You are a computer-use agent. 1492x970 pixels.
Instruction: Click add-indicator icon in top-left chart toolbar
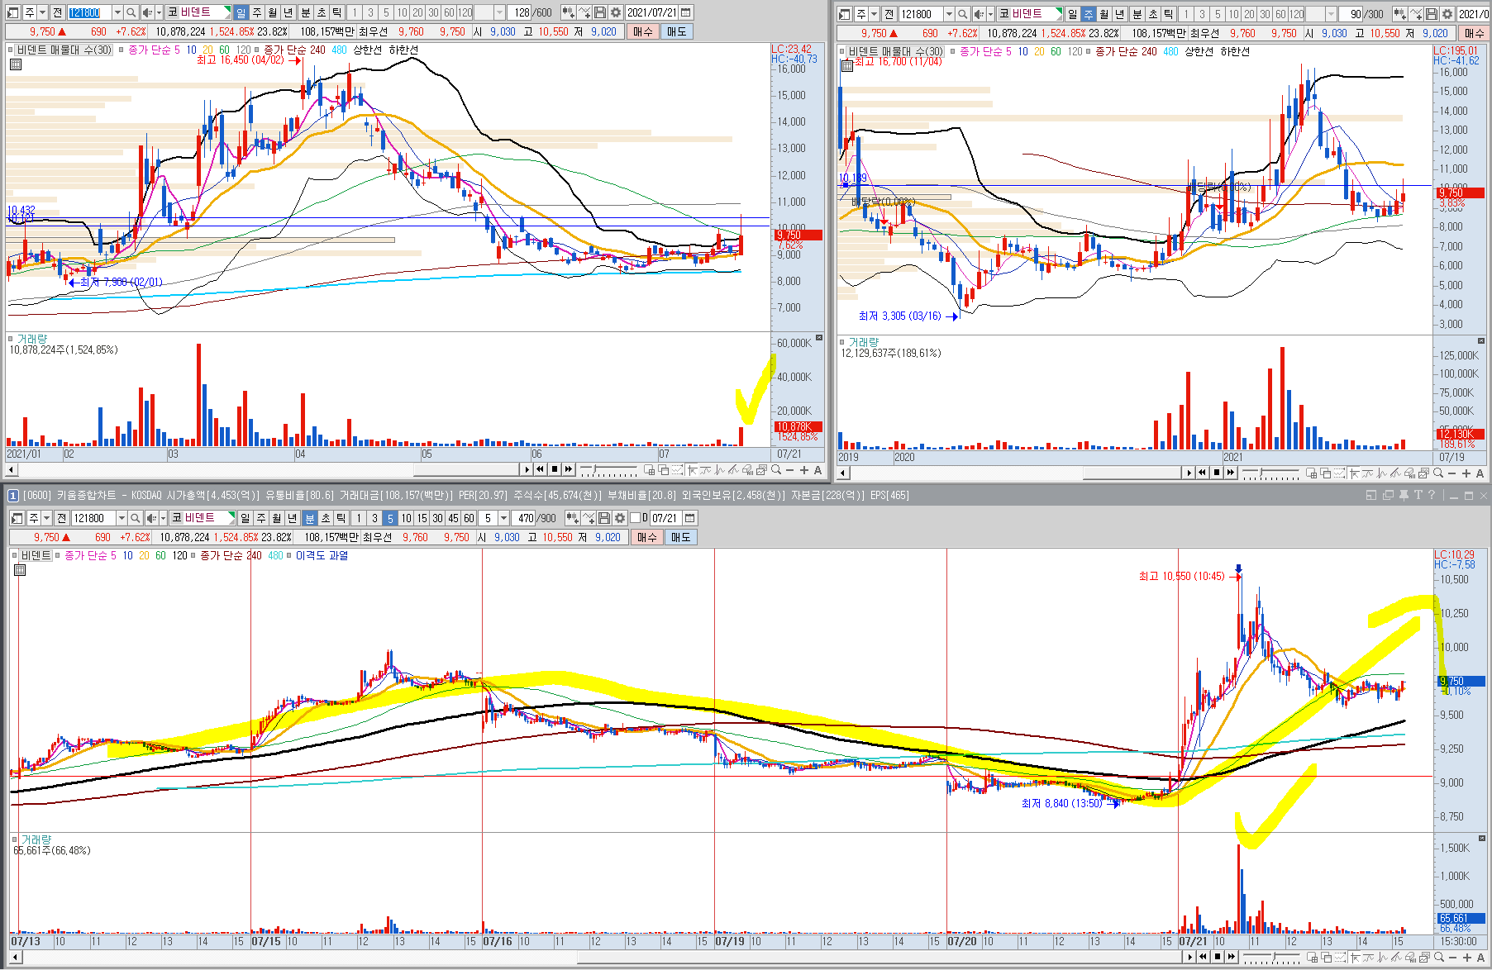[568, 12]
